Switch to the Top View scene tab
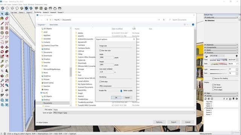 coord(14,12)
